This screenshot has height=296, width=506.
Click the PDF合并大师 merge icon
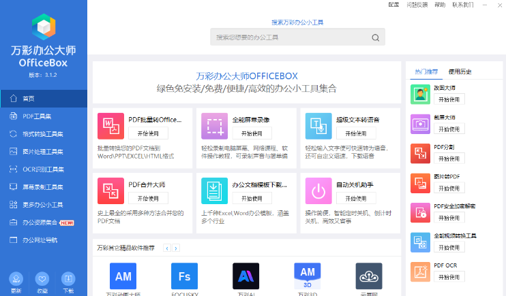click(x=111, y=191)
